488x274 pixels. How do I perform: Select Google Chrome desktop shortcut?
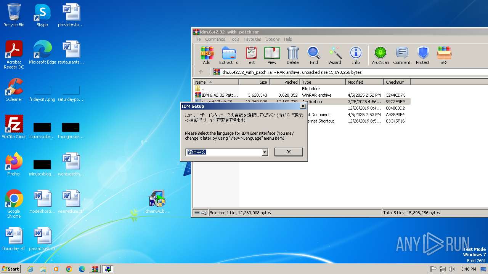pos(14,204)
